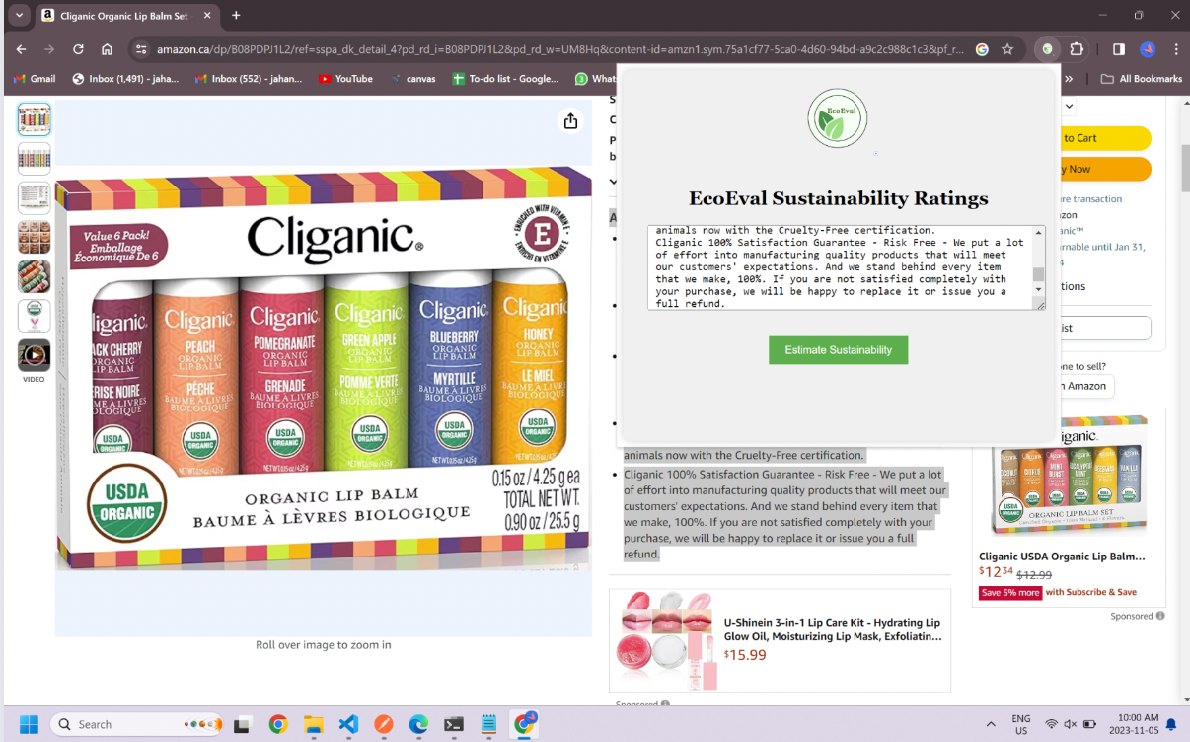Show hidden system tray icons
Viewport: 1190px width, 742px height.
[x=991, y=724]
